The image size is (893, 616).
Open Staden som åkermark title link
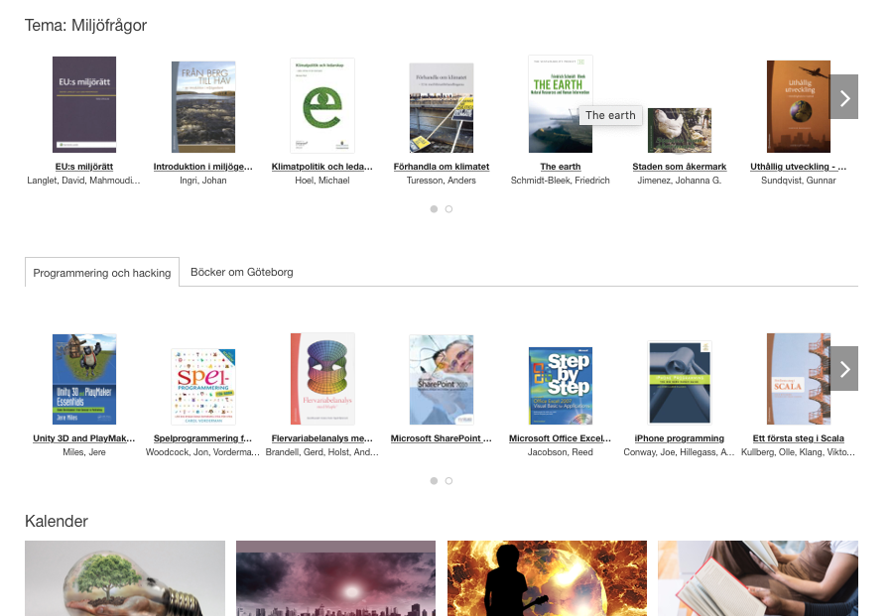click(x=680, y=167)
